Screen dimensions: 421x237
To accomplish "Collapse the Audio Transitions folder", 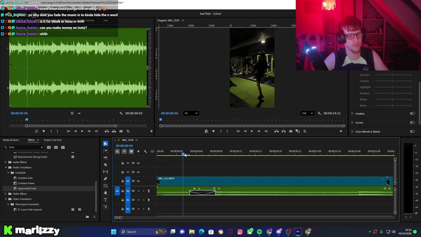I will 5,167.
